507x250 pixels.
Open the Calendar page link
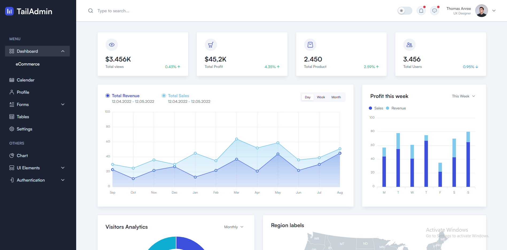pos(25,80)
